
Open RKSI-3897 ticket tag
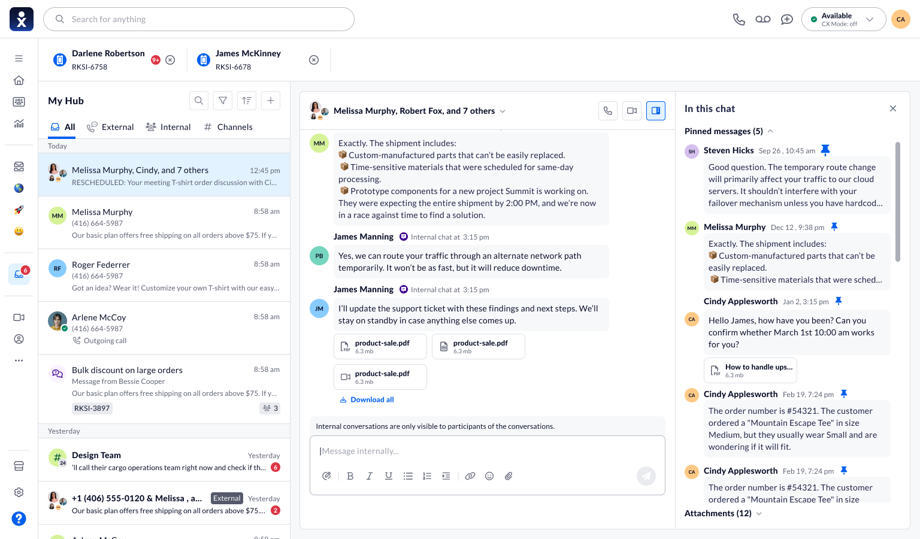(x=92, y=408)
